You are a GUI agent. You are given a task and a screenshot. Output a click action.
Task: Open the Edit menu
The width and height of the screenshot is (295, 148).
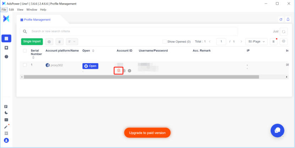pyautogui.click(x=11, y=10)
